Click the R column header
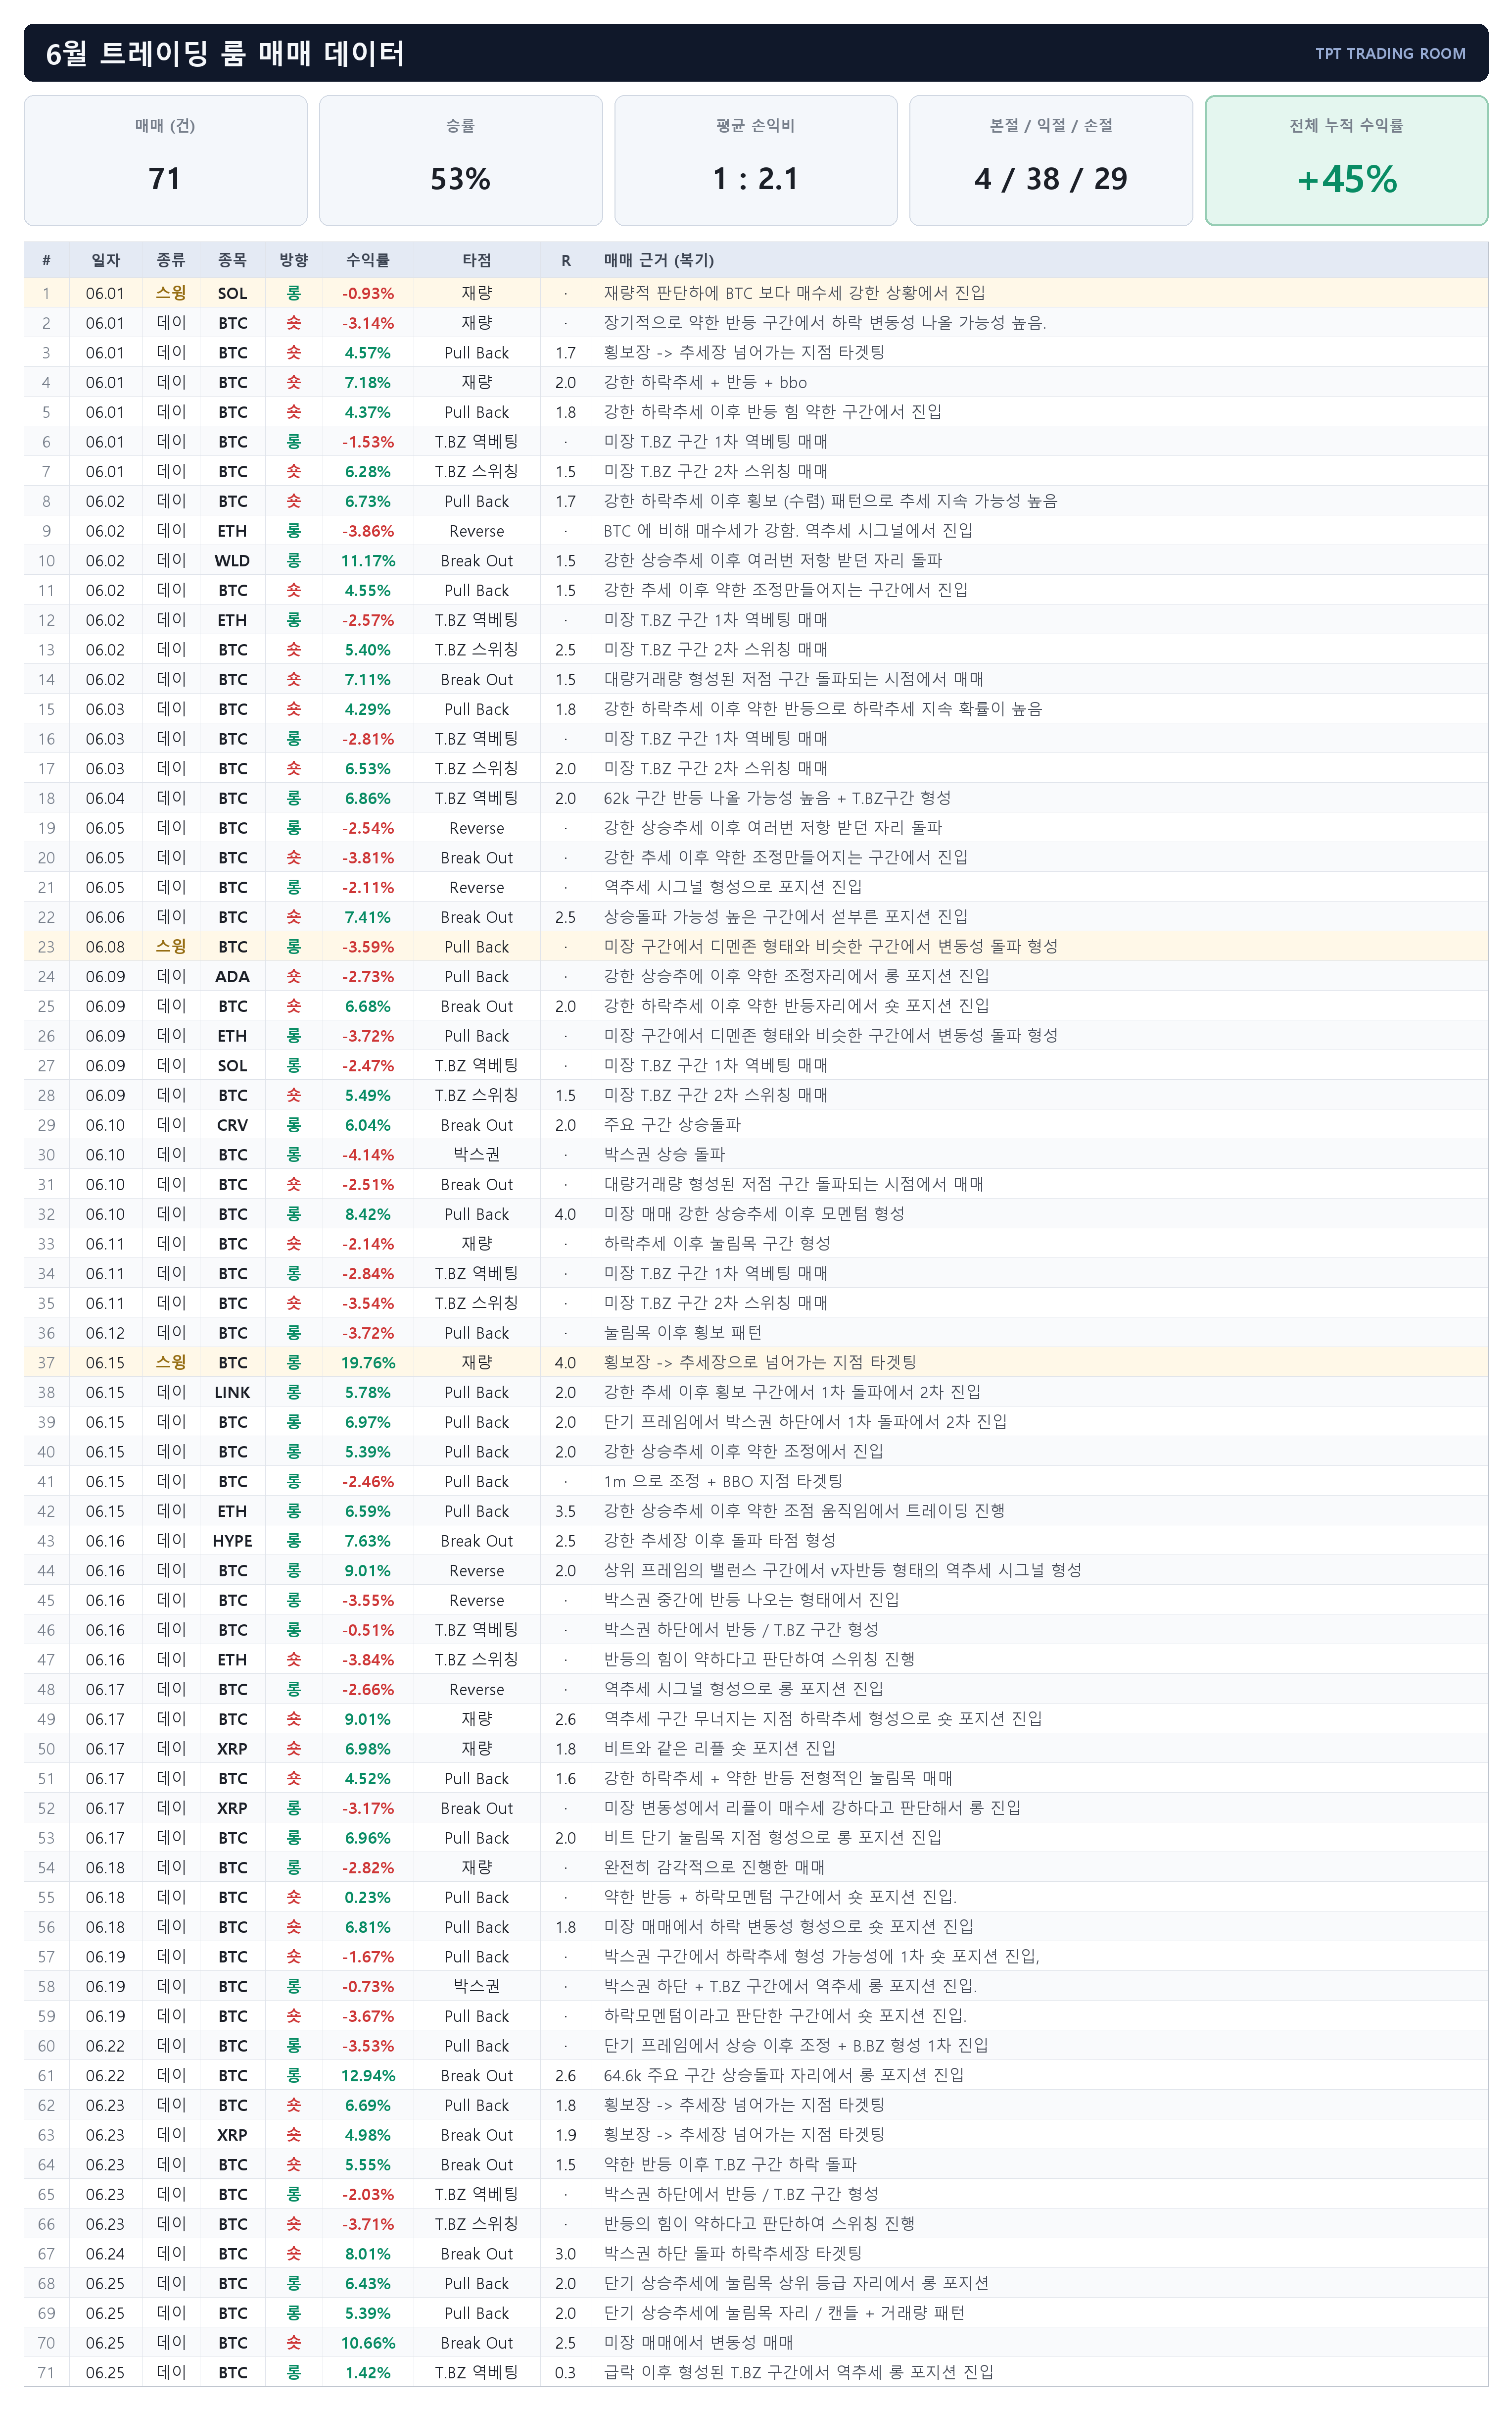 click(x=566, y=260)
